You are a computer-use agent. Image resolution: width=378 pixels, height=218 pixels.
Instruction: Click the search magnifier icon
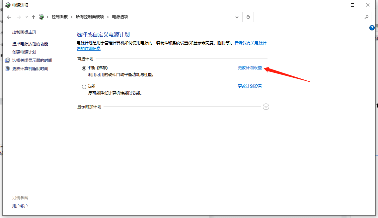click(366, 17)
